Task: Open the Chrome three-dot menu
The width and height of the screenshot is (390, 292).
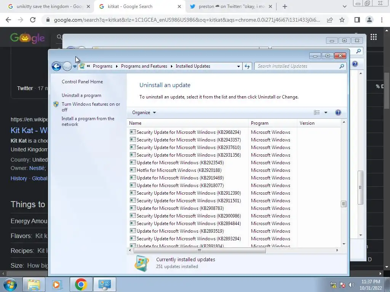Action: coord(382,20)
